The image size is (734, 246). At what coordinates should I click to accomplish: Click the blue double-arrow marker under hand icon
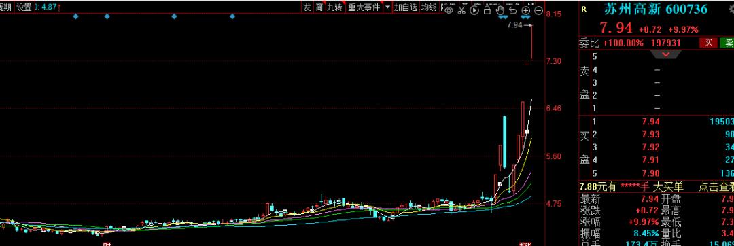[502, 17]
